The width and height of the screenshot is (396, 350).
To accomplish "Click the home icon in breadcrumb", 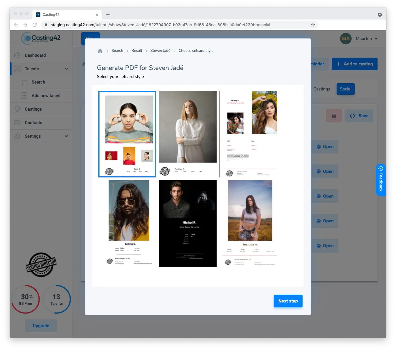I will [100, 51].
